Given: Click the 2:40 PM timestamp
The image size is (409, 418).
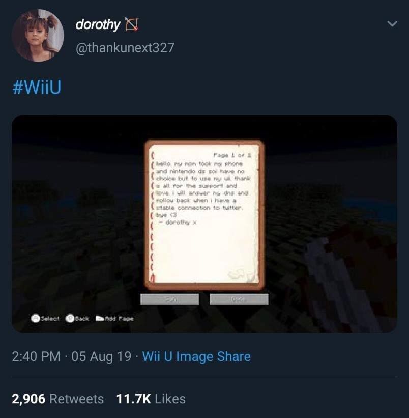Looking at the screenshot, I should click(x=36, y=356).
